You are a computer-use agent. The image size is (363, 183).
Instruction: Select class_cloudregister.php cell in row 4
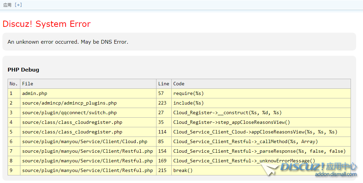click(88, 122)
